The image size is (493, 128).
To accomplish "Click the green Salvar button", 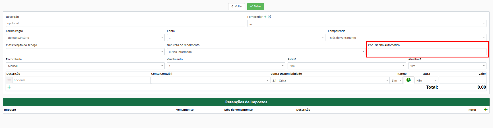I will tap(255, 7).
